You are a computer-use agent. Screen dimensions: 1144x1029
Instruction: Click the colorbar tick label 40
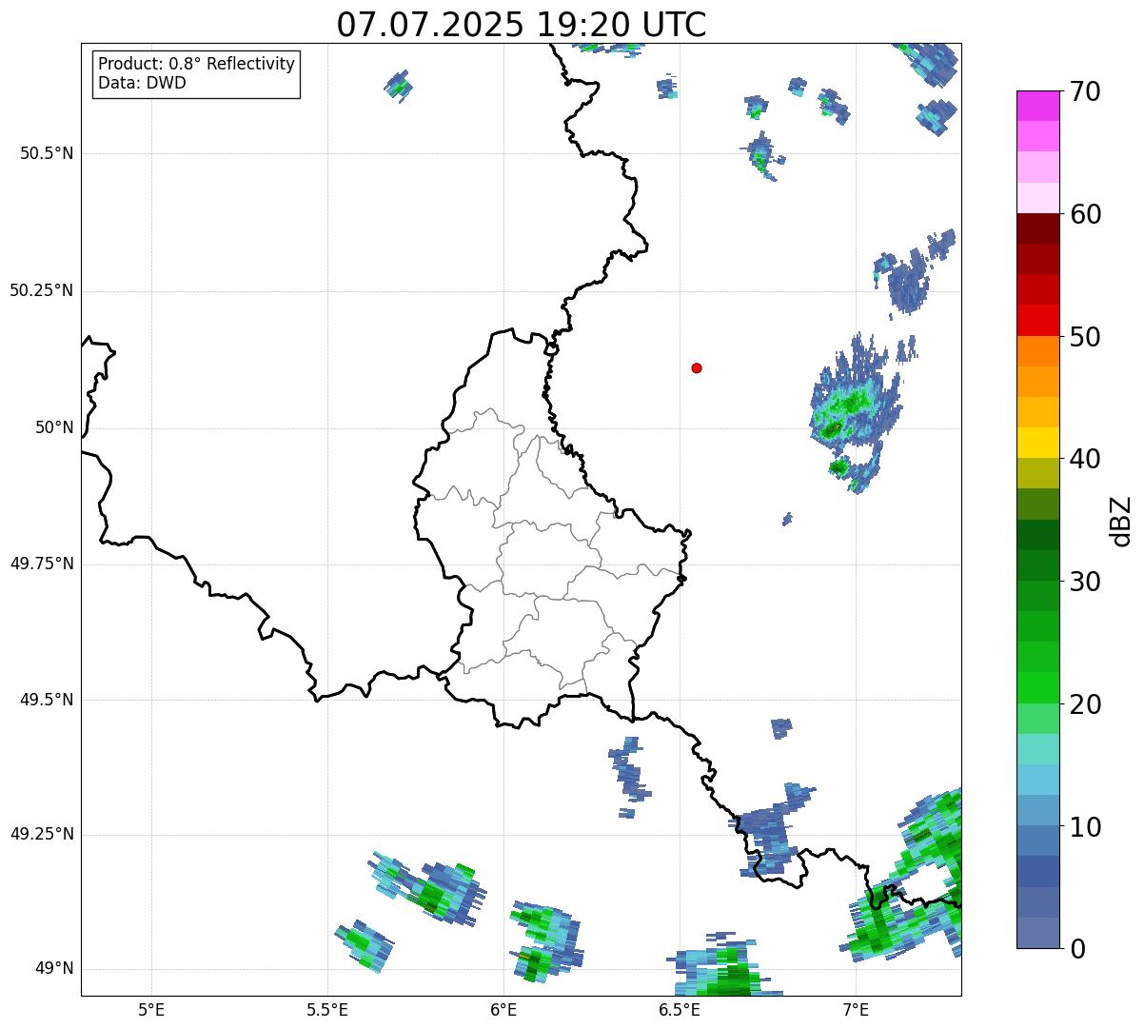1085,459
